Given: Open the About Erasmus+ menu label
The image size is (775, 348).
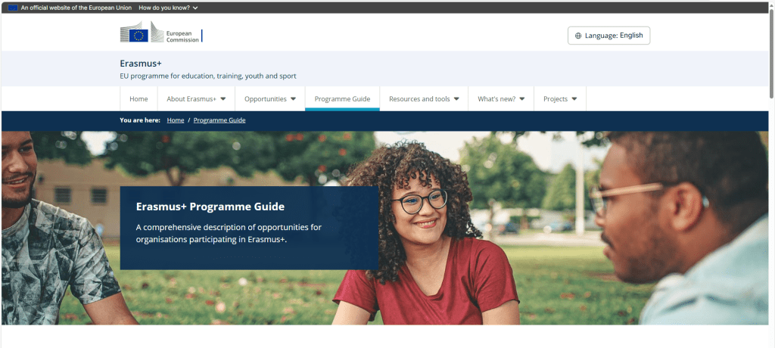Looking at the screenshot, I should 191,99.
